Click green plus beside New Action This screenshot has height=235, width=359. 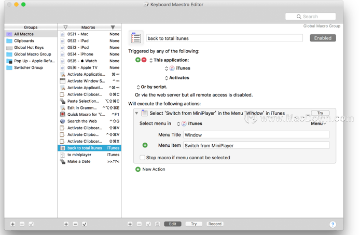138,169
